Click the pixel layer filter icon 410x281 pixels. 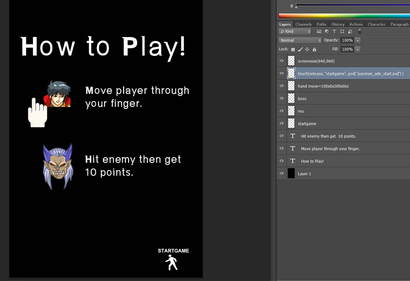coord(319,31)
